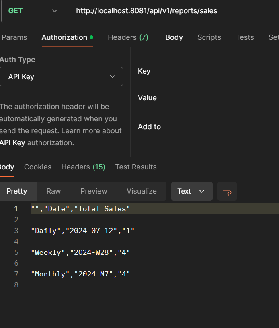The height and width of the screenshot is (328, 279).
Task: Select the Pretty view button
Action: coord(17,191)
